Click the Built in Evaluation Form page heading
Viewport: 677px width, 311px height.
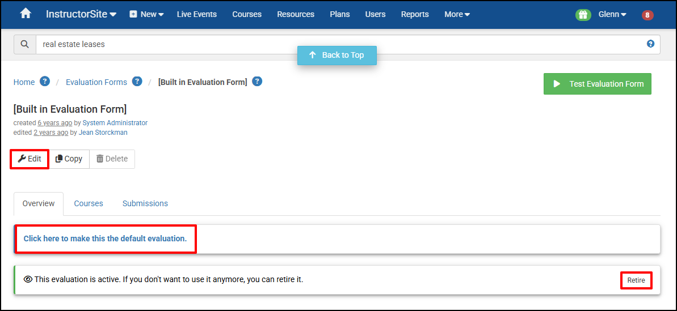pyautogui.click(x=70, y=109)
